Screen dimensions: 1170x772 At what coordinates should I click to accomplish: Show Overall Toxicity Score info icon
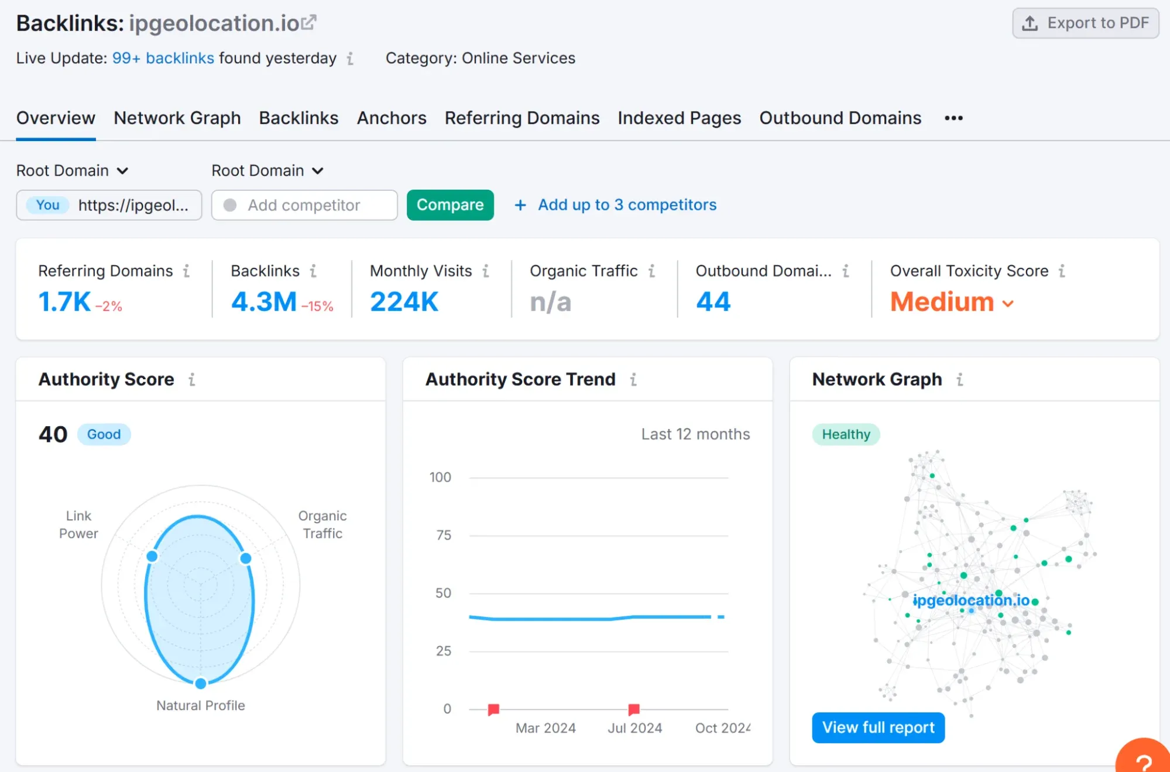pos(1062,271)
